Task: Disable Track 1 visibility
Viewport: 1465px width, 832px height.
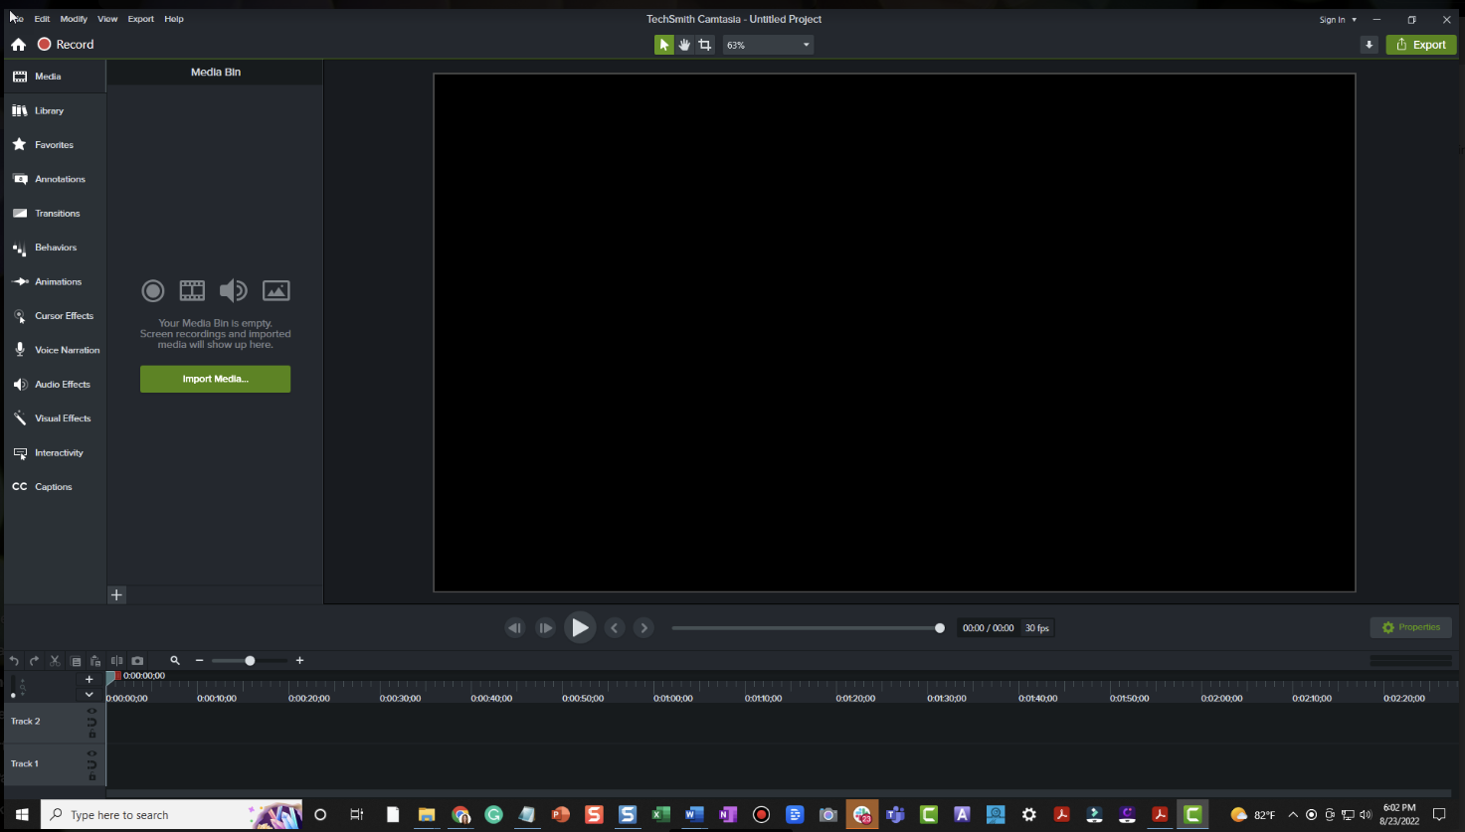Action: click(x=92, y=752)
